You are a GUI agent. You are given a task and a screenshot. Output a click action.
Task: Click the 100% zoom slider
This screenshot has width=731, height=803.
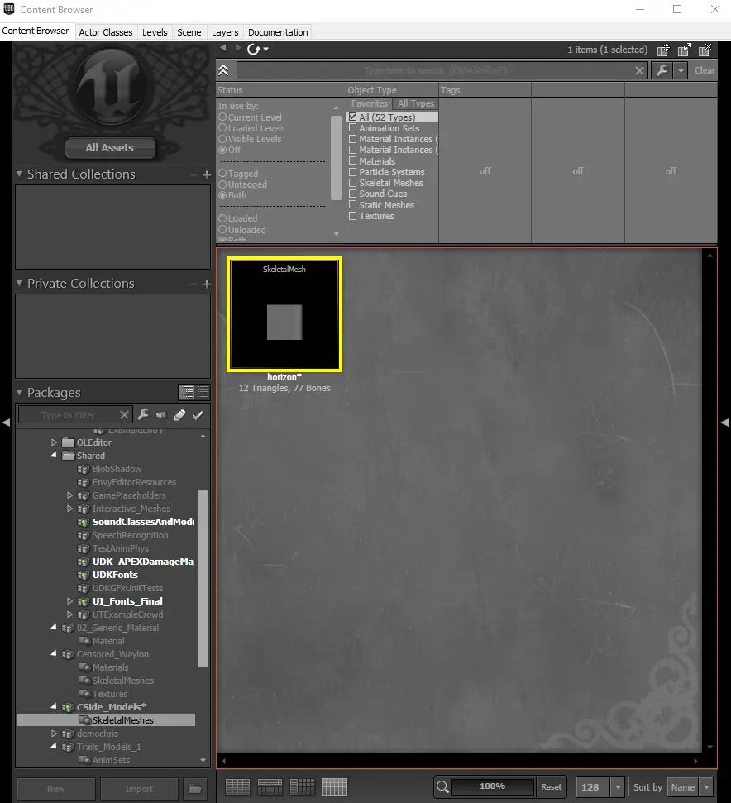(x=493, y=786)
